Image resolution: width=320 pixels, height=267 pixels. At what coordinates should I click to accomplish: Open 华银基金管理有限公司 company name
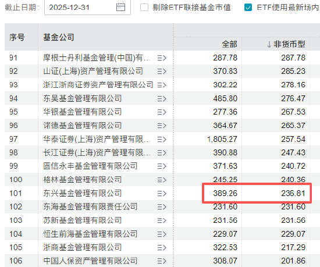[83, 112]
